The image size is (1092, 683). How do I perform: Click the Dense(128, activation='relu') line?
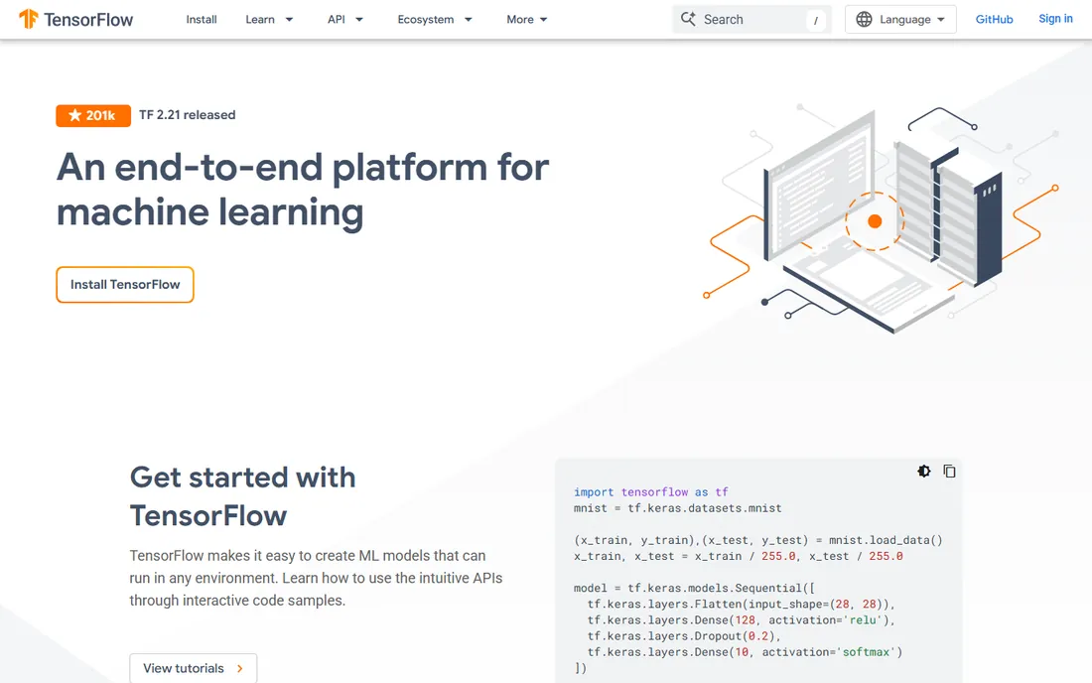[x=741, y=620]
